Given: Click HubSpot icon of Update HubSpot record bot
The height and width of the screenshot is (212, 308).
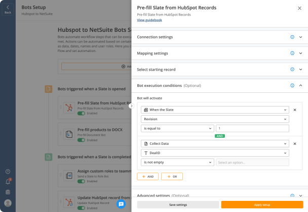Looking at the screenshot, I should [x=69, y=202].
